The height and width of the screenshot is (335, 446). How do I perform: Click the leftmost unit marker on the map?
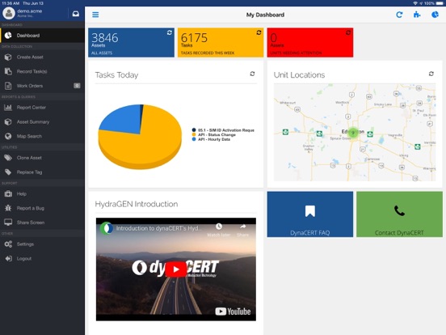coord(285,132)
